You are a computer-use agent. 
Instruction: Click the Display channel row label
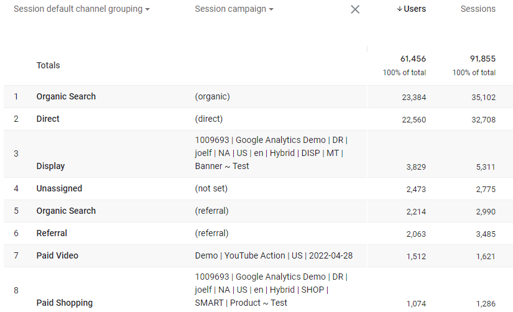coord(50,166)
